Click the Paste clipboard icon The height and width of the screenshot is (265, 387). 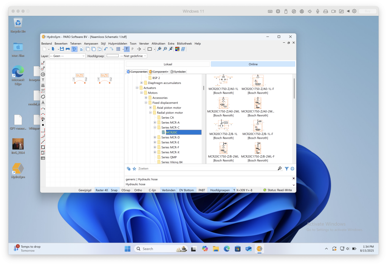(x=99, y=49)
